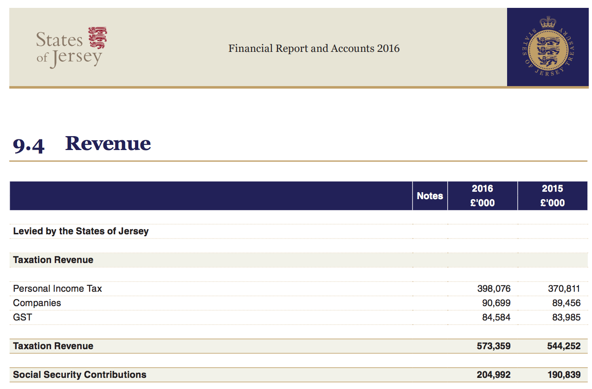Select the 2015 £'000 column header
Image resolution: width=592 pixels, height=389 pixels.
(x=552, y=196)
